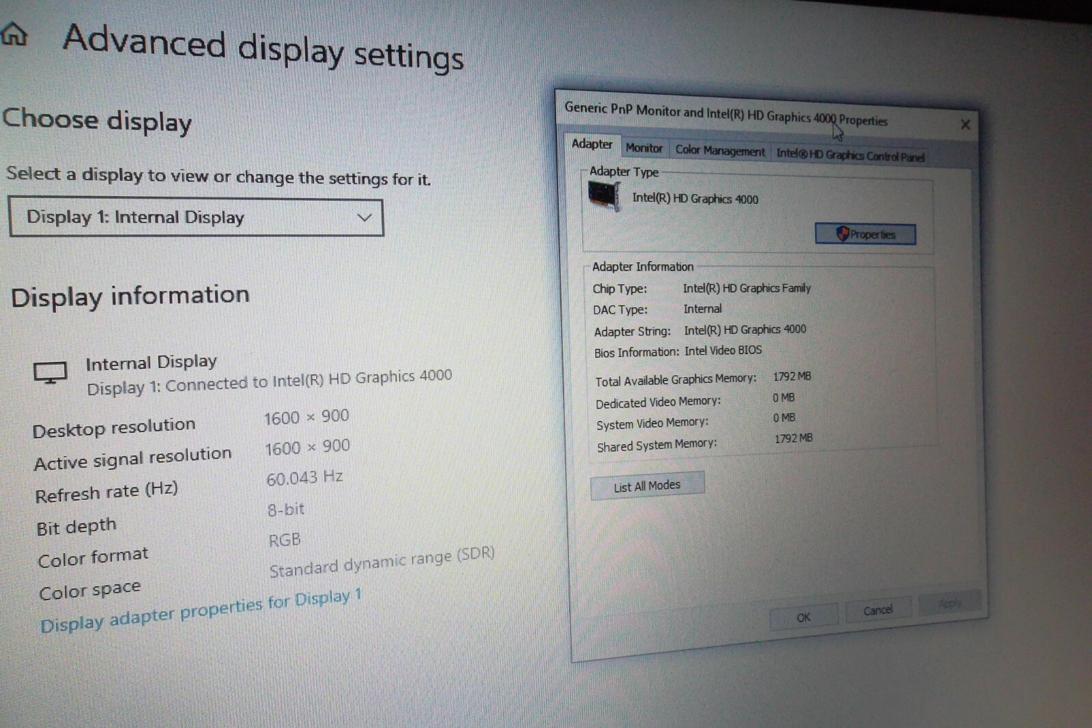1092x728 pixels.
Task: Click Shared System Memory label
Action: [x=657, y=445]
